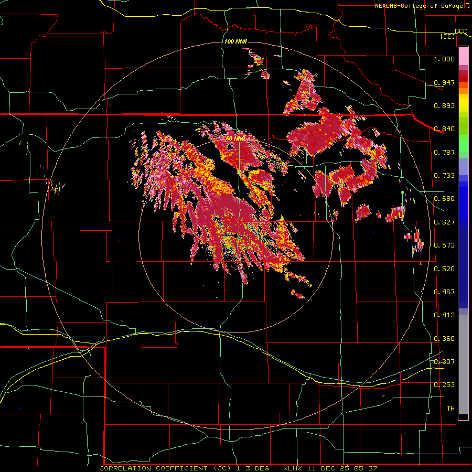
Task: Click the 0.680 scale value
Action: (x=444, y=199)
